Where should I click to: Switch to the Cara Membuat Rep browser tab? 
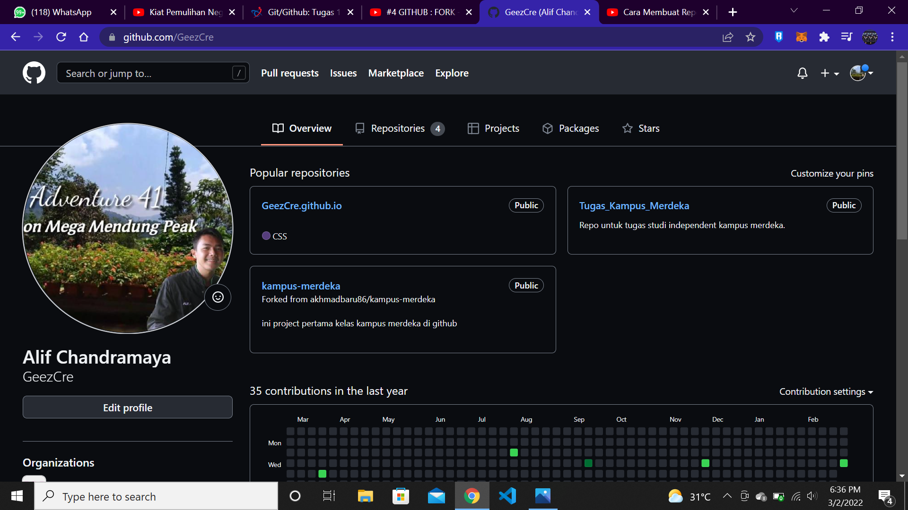pyautogui.click(x=657, y=12)
